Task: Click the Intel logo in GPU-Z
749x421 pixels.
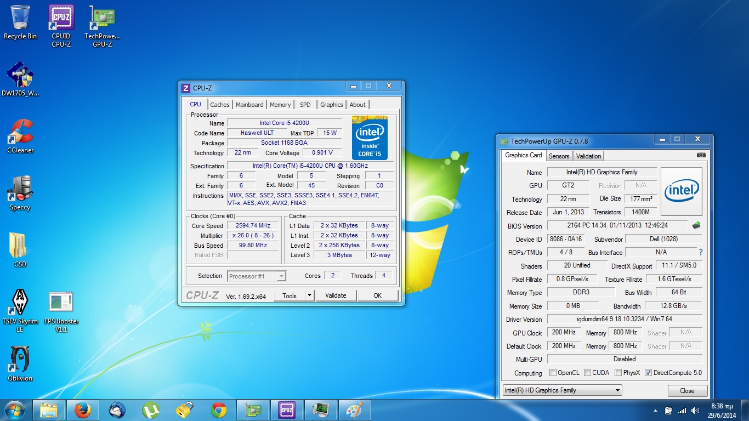Action: coord(682,191)
